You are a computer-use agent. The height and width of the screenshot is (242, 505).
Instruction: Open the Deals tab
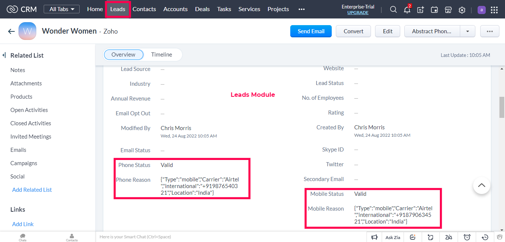(x=202, y=9)
